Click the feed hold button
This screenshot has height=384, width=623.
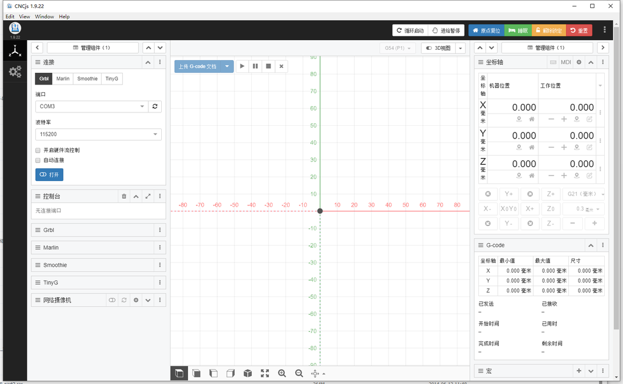coord(446,30)
